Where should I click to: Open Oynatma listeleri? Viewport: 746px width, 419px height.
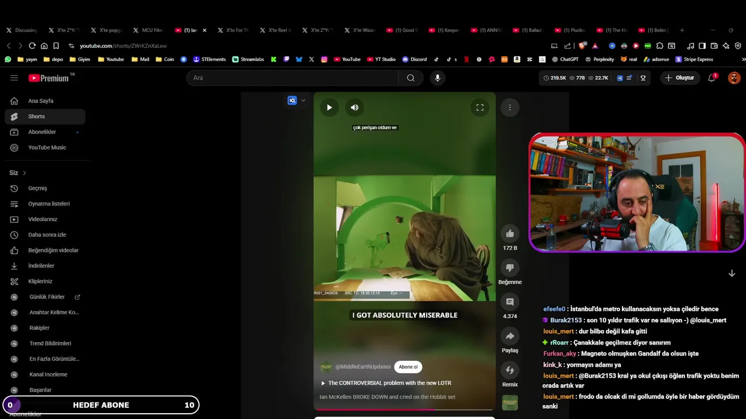point(45,204)
